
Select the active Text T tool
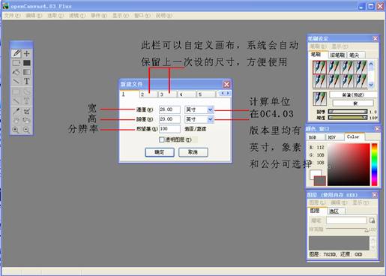(27, 81)
